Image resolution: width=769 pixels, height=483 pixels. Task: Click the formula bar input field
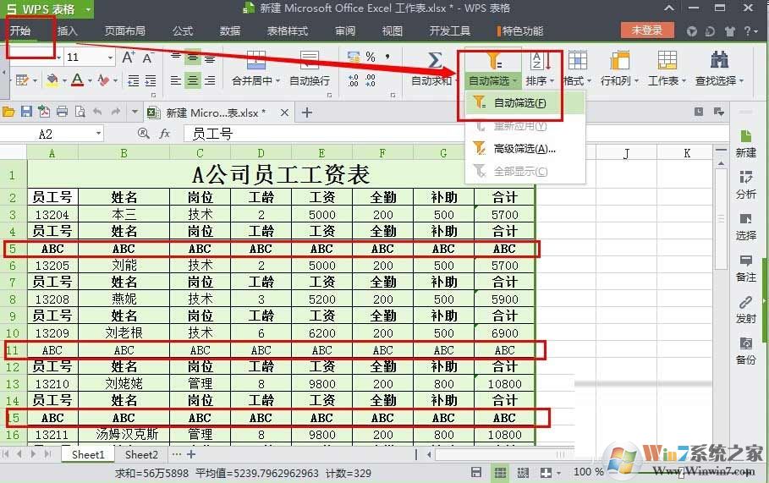(381, 134)
